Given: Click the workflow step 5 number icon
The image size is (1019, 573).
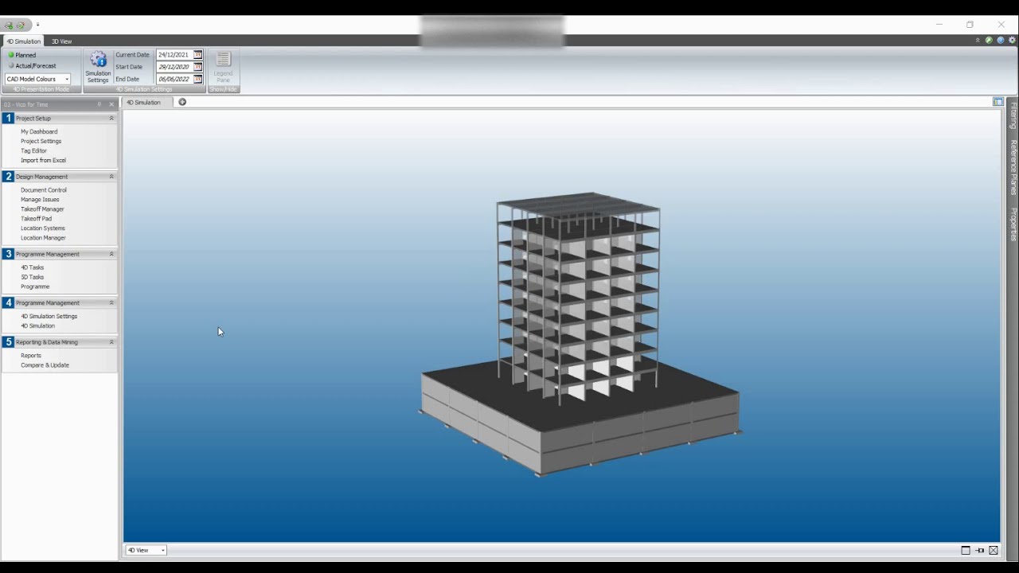Looking at the screenshot, I should 8,342.
